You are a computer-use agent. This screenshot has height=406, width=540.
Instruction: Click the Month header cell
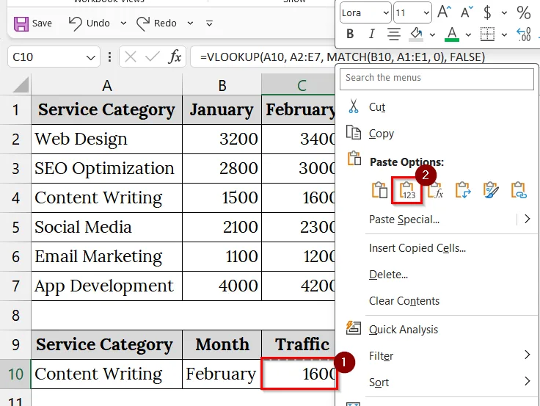click(222, 344)
